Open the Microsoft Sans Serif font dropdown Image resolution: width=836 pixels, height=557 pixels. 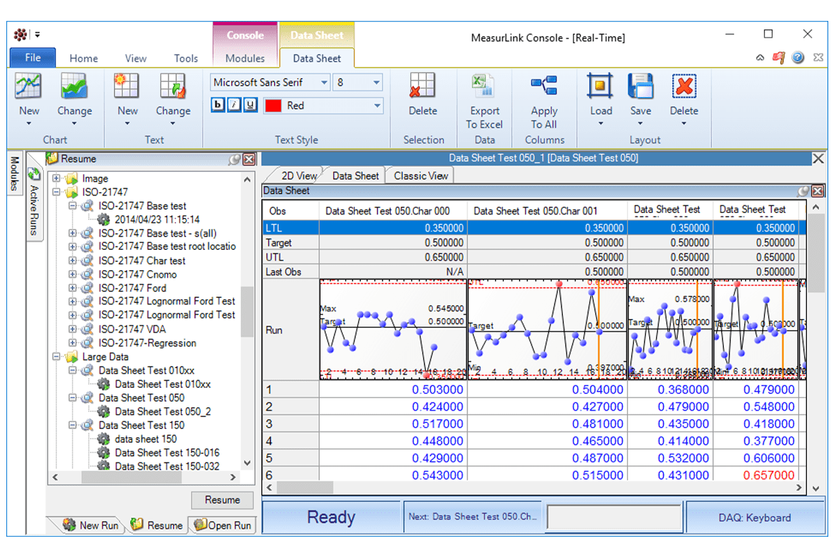[x=324, y=82]
